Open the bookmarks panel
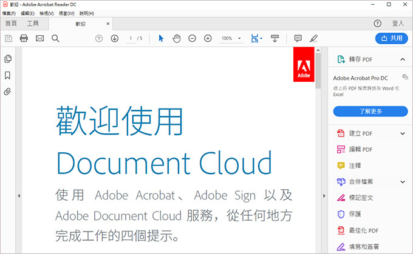Image resolution: width=413 pixels, height=254 pixels. pyautogui.click(x=8, y=75)
